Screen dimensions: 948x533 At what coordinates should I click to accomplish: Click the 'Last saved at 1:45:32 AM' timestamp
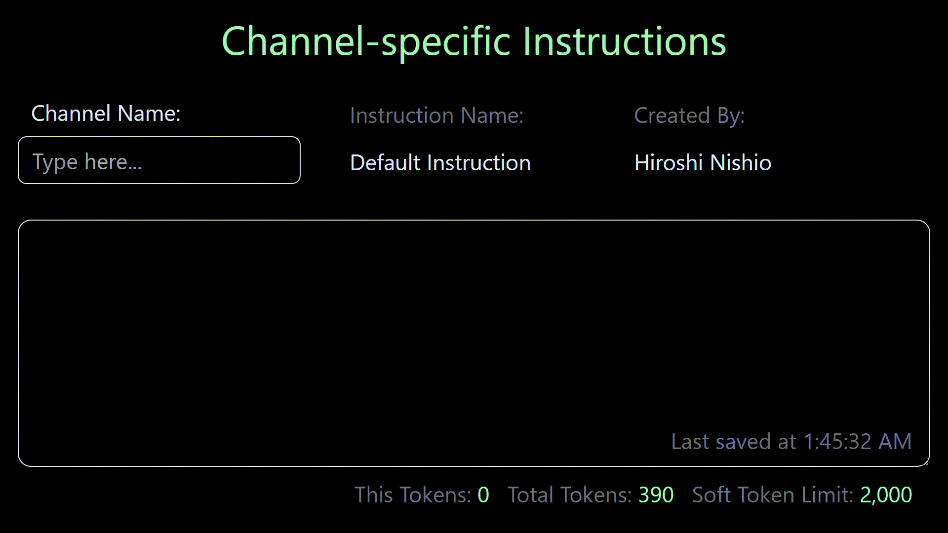point(791,442)
